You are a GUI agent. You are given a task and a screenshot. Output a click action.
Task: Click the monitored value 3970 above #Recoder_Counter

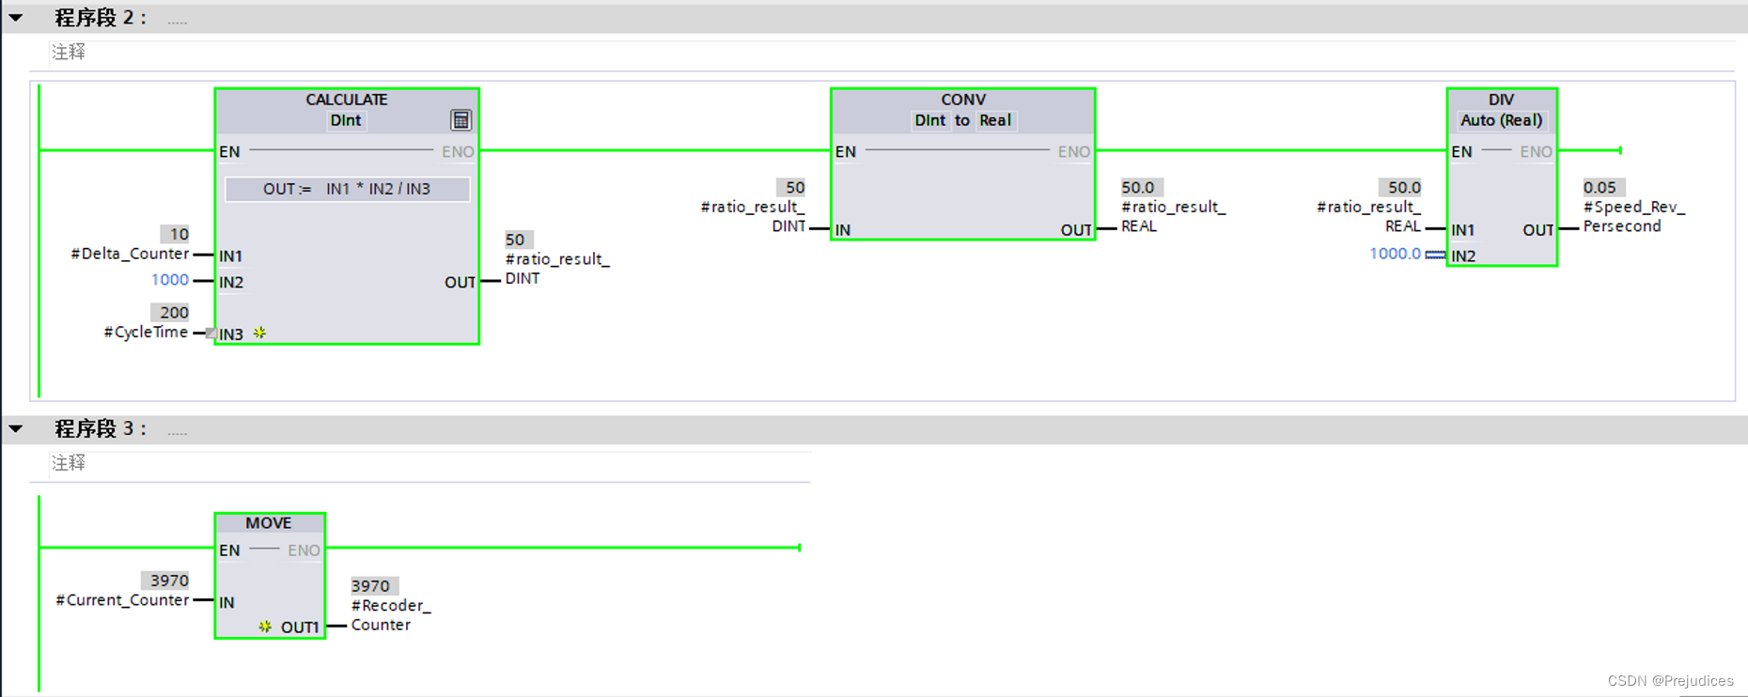pyautogui.click(x=375, y=586)
